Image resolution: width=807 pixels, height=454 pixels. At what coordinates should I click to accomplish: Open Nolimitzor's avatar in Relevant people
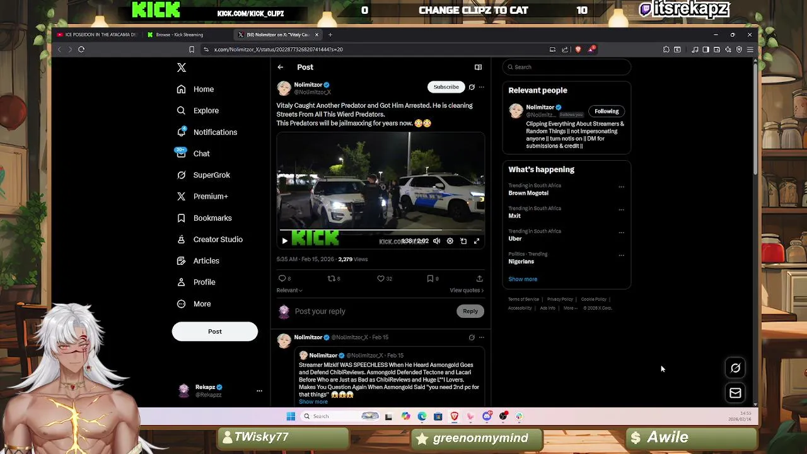tap(516, 112)
